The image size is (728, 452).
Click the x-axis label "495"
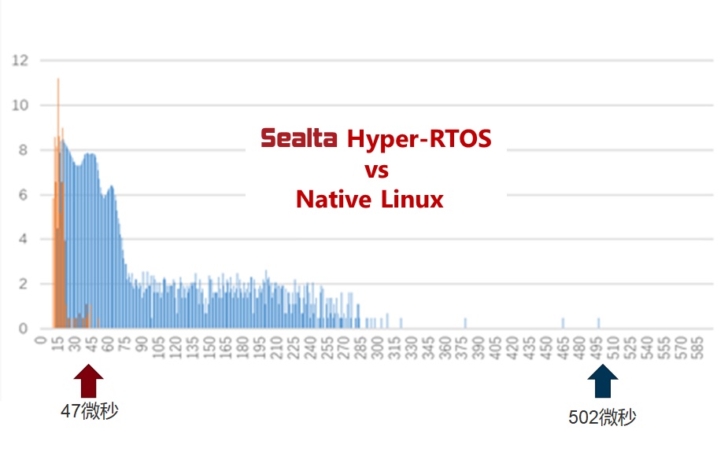597,347
